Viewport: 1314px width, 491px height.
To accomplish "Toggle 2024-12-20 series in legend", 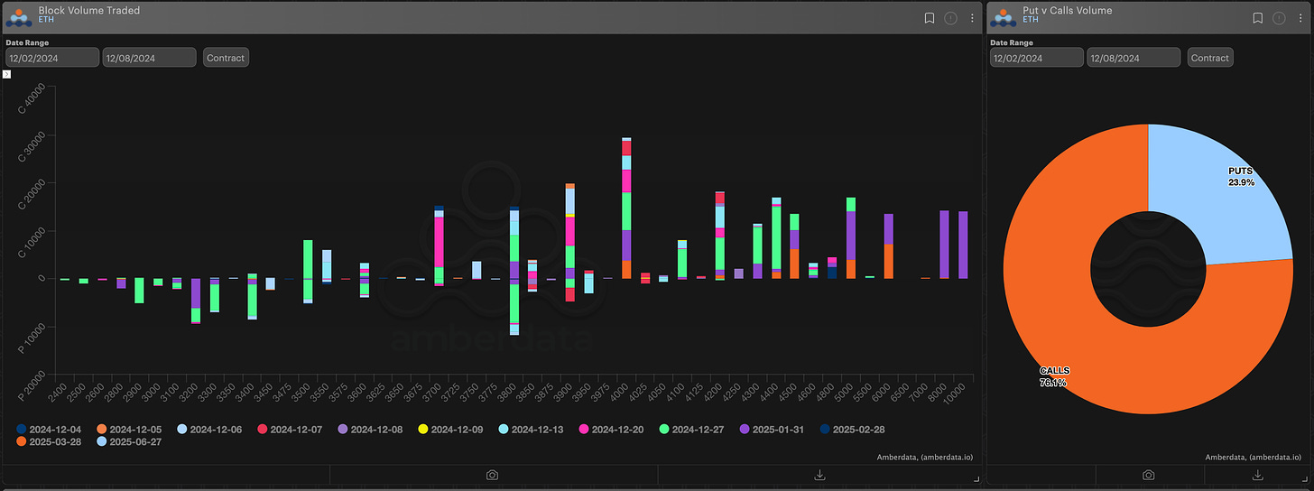I will [x=612, y=430].
